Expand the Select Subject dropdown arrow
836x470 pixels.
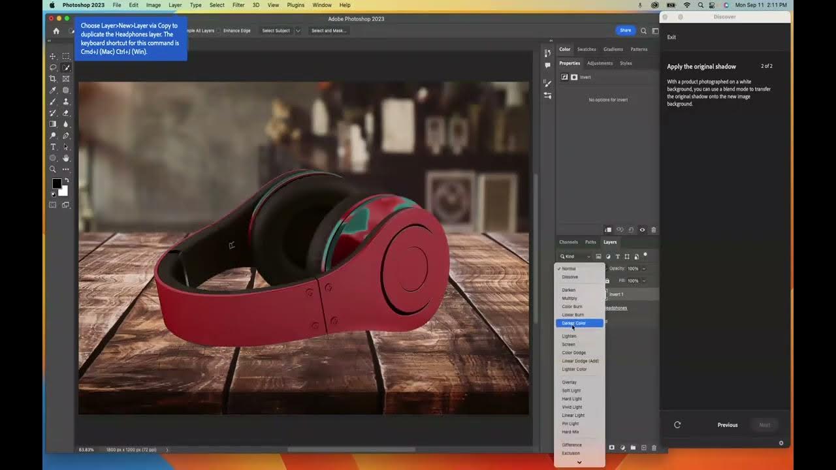[x=298, y=31]
